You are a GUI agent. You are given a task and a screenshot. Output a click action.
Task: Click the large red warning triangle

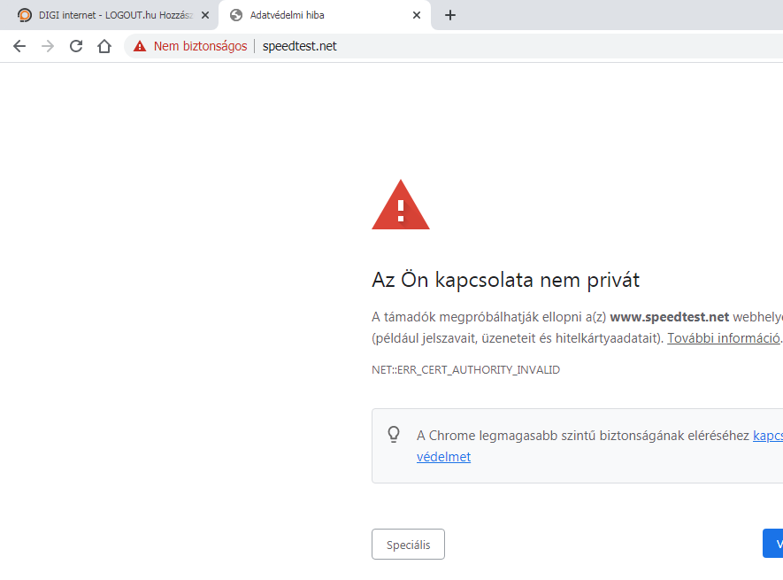[401, 206]
